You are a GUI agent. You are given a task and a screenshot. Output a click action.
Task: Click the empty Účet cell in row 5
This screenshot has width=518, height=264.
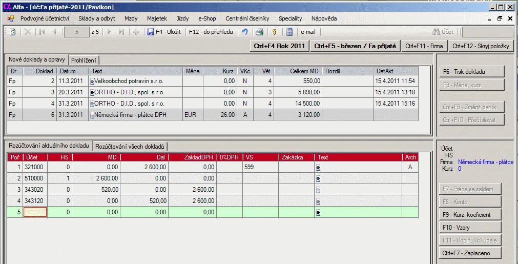click(x=35, y=212)
